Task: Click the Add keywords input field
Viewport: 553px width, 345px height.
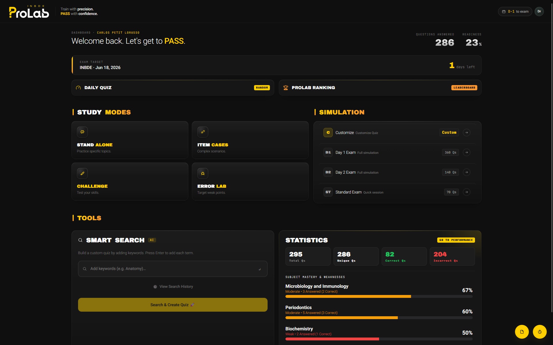Action: tap(173, 269)
